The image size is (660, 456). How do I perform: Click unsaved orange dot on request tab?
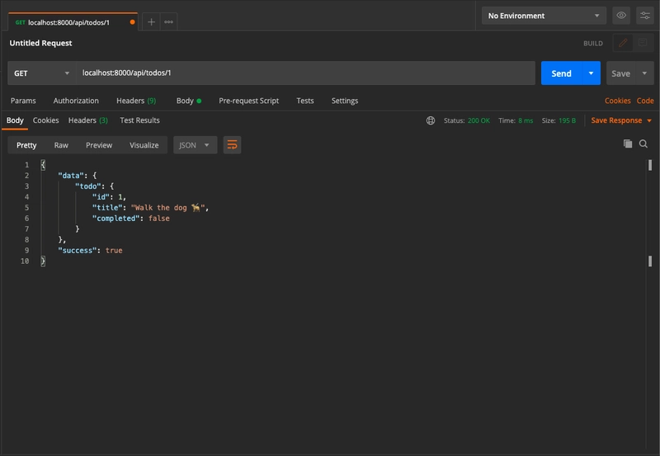point(132,22)
